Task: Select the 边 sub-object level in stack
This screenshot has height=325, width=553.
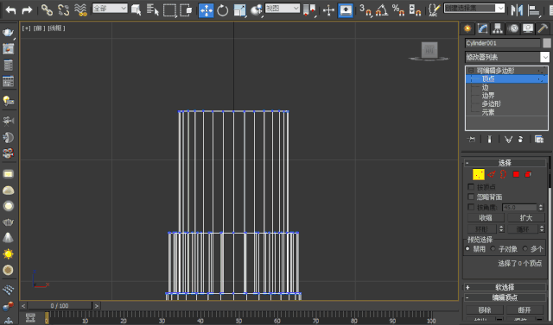Action: (486, 87)
